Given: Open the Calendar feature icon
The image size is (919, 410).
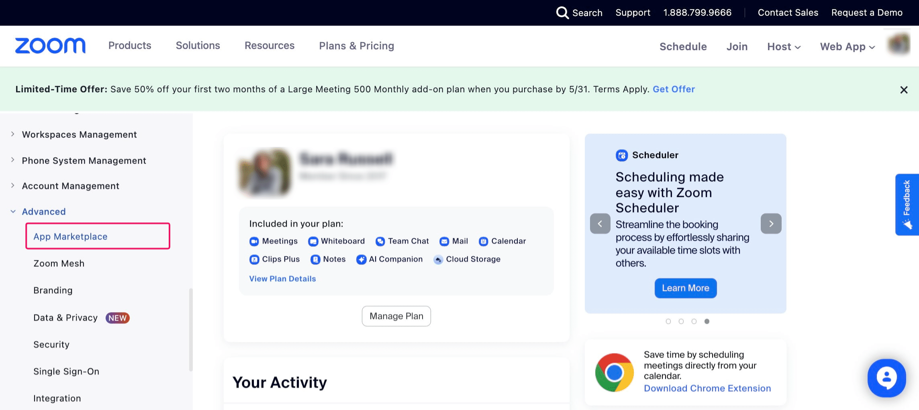Looking at the screenshot, I should tap(483, 241).
